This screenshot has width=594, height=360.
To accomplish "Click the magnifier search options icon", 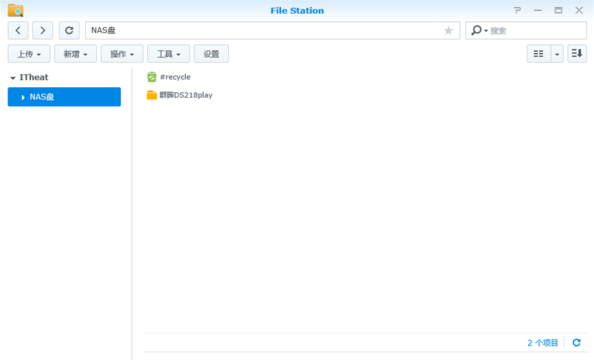I will coord(478,30).
